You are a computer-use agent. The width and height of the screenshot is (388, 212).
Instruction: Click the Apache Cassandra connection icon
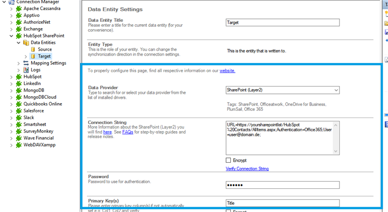[19, 9]
